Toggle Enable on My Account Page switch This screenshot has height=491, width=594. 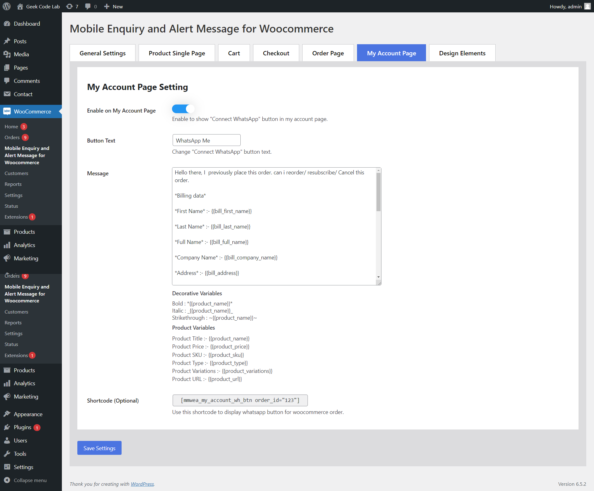pos(183,109)
